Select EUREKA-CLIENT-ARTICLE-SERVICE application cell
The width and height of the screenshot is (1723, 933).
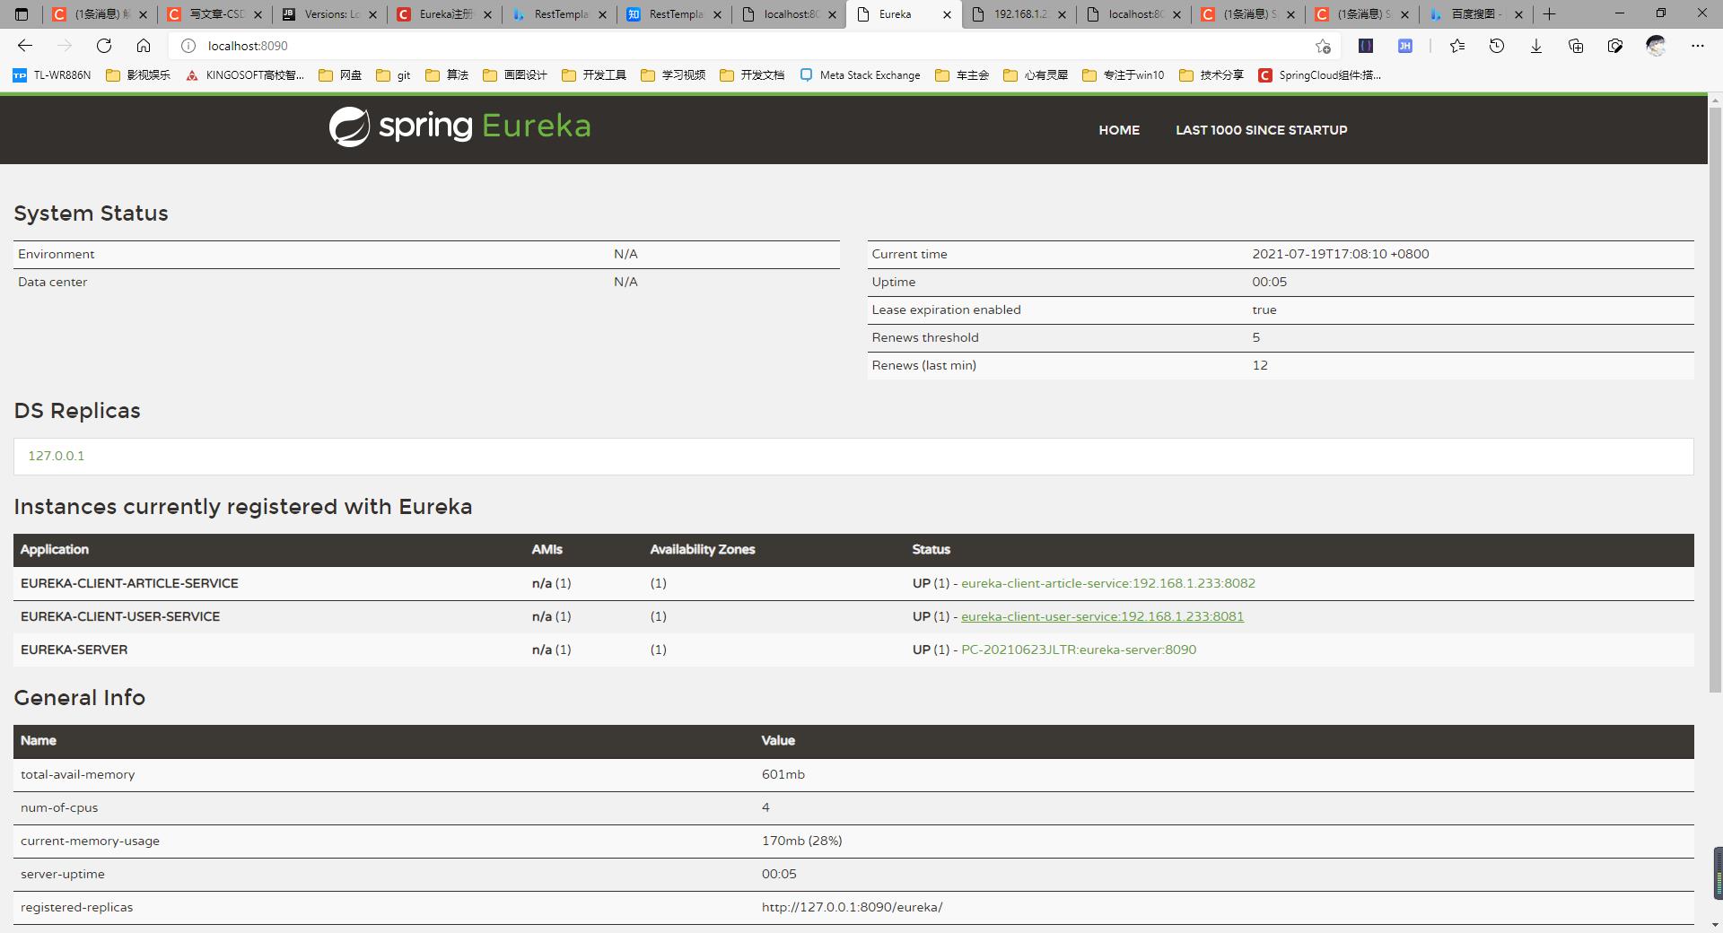[129, 583]
